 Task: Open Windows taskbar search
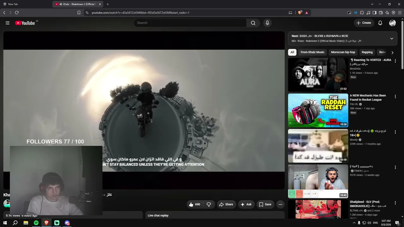click(x=15, y=223)
